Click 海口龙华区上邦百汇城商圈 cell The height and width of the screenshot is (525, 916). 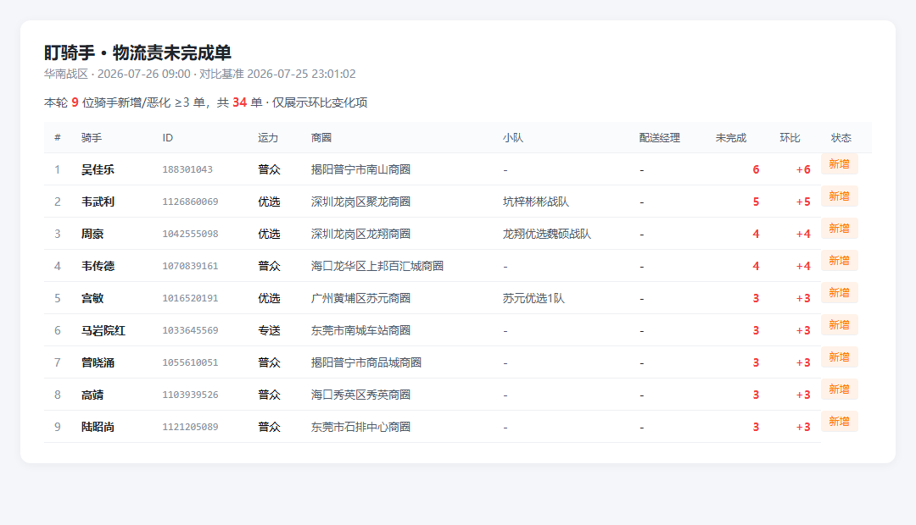pos(377,266)
